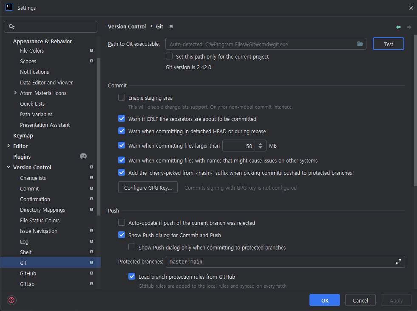Click project icon beside GitHub
Image resolution: width=417 pixels, height=311 pixels.
pyautogui.click(x=91, y=273)
